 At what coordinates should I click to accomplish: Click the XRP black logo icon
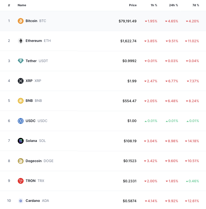coord(21,81)
